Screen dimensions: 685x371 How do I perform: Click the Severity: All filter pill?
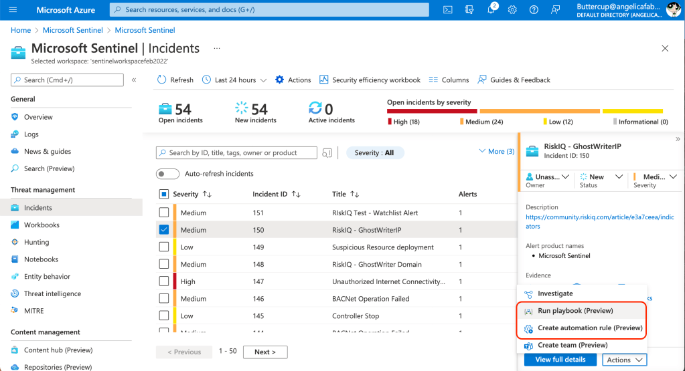tap(375, 153)
